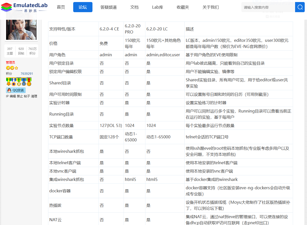Click the Star of David medal icon
Screen dimensions: 307x225
[x=19, y=84]
